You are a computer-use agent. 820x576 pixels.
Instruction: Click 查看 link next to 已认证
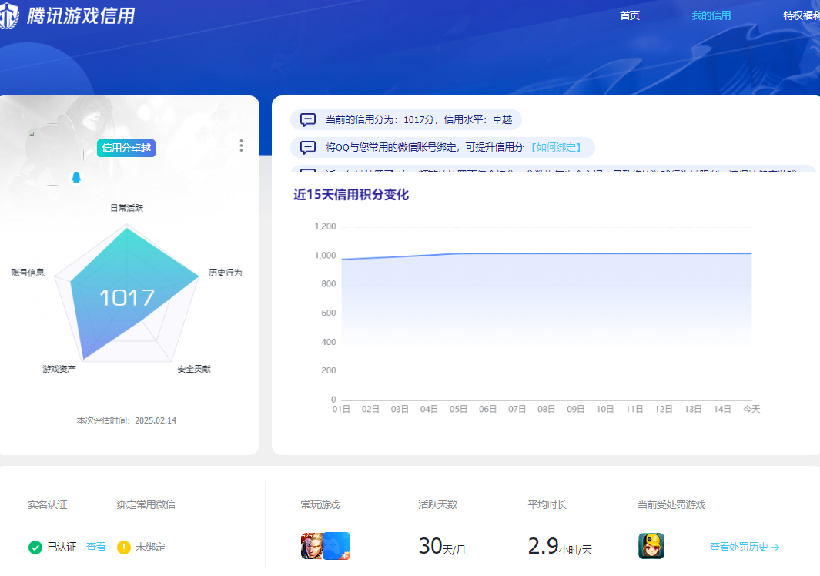pyautogui.click(x=95, y=548)
